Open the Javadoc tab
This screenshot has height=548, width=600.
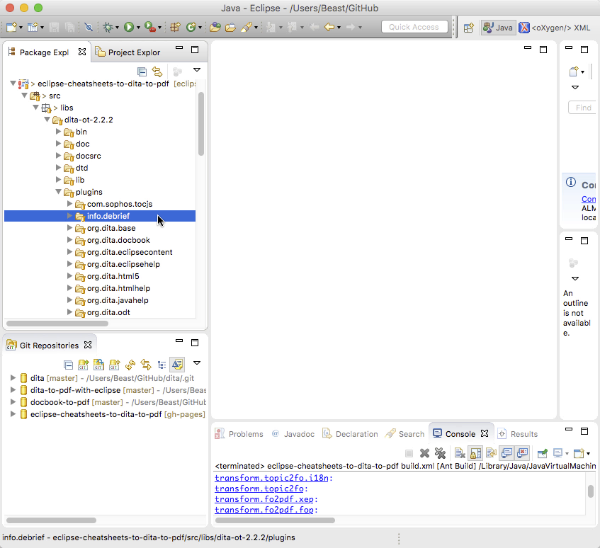click(x=293, y=434)
